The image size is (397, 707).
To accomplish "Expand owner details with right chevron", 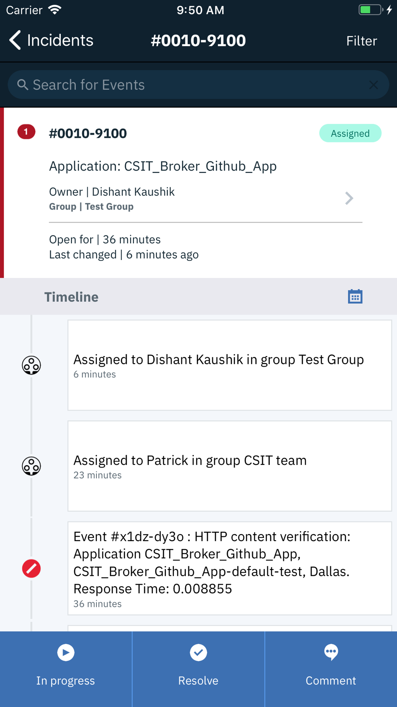I will [349, 198].
